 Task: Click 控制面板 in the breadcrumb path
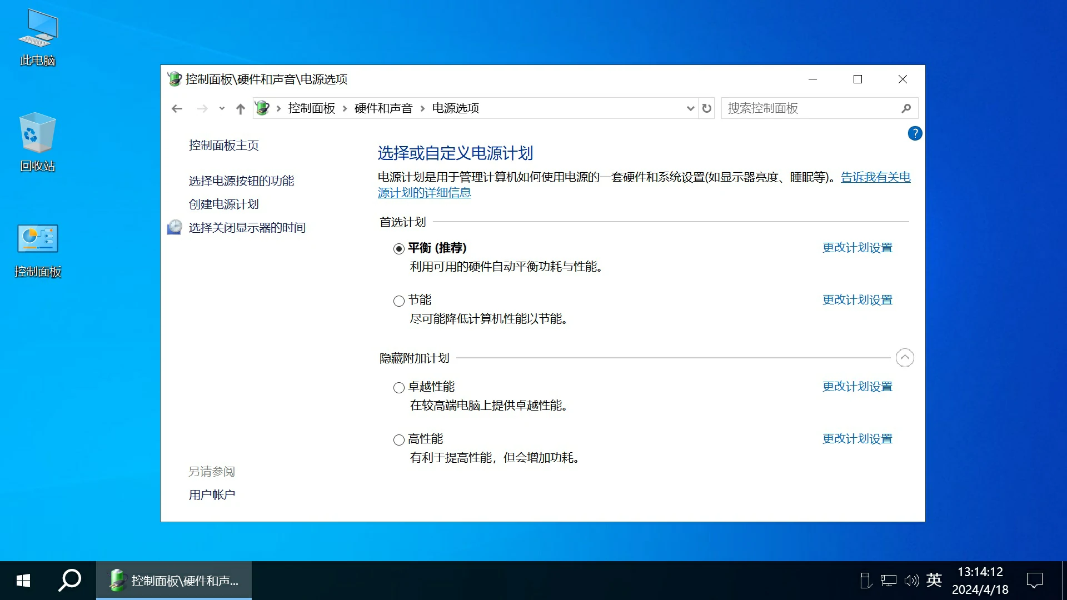(x=311, y=108)
